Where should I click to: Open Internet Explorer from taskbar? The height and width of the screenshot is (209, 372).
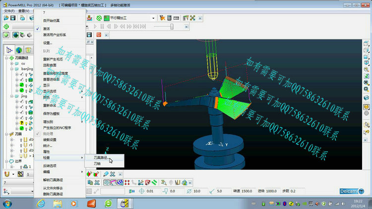(41, 204)
